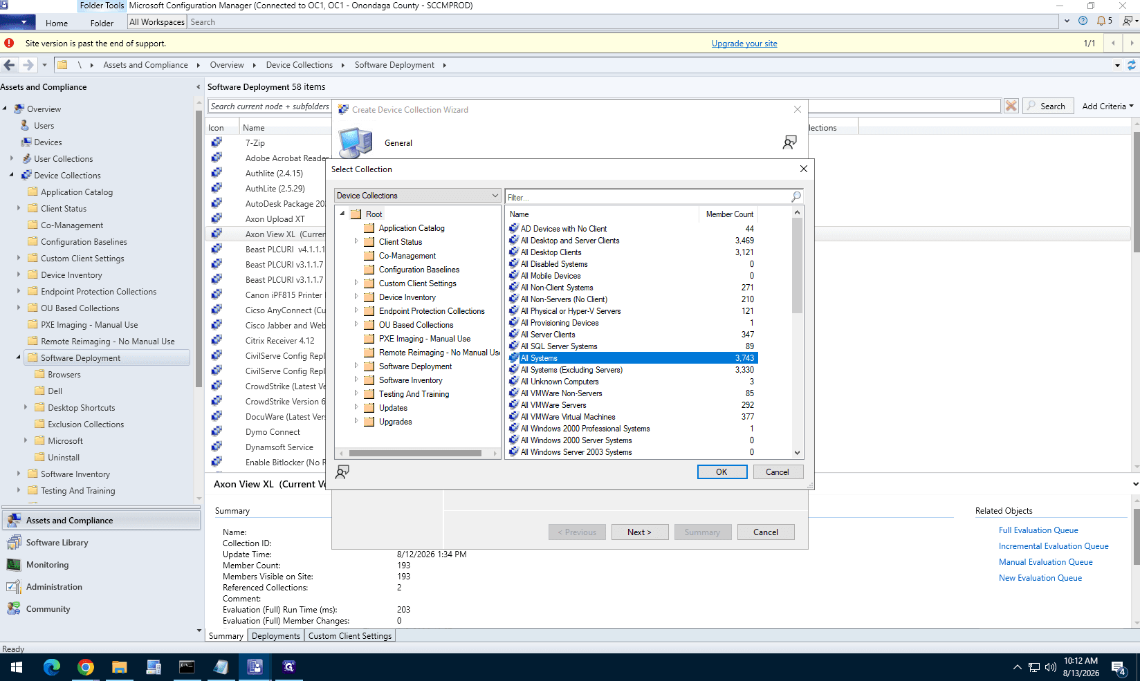Sort by the Member Count column
The width and height of the screenshot is (1140, 681).
[729, 214]
